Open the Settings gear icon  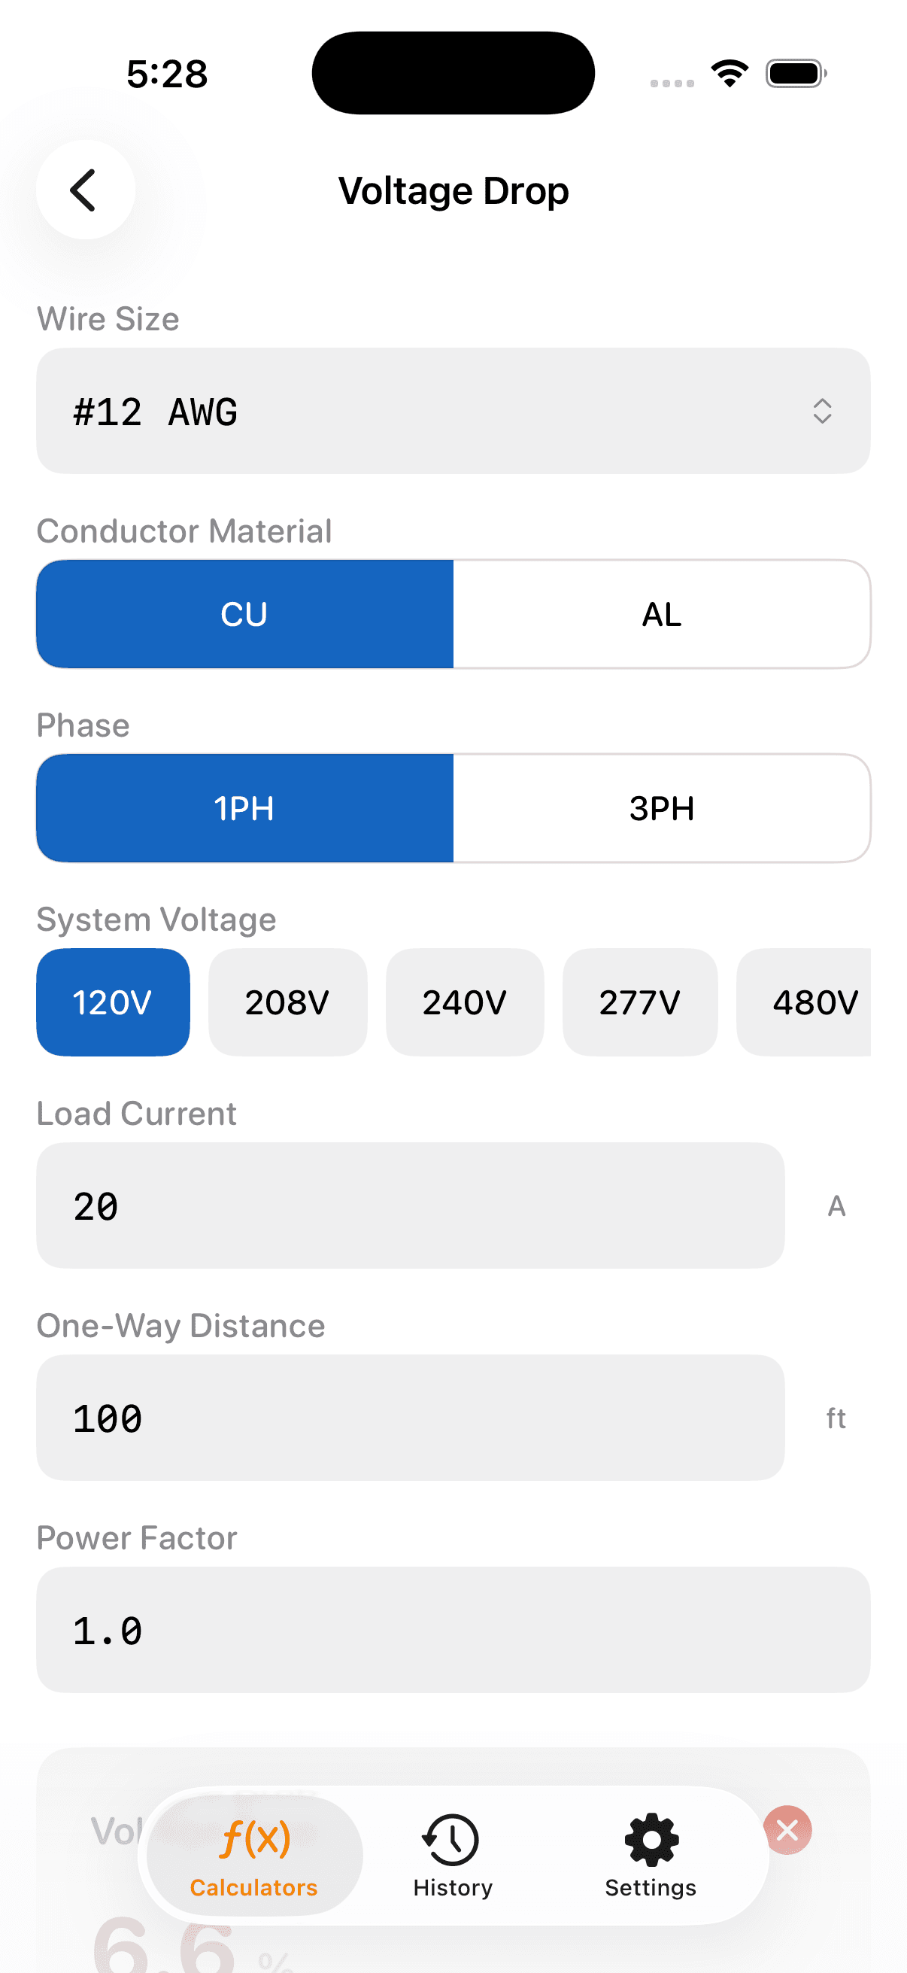651,1840
